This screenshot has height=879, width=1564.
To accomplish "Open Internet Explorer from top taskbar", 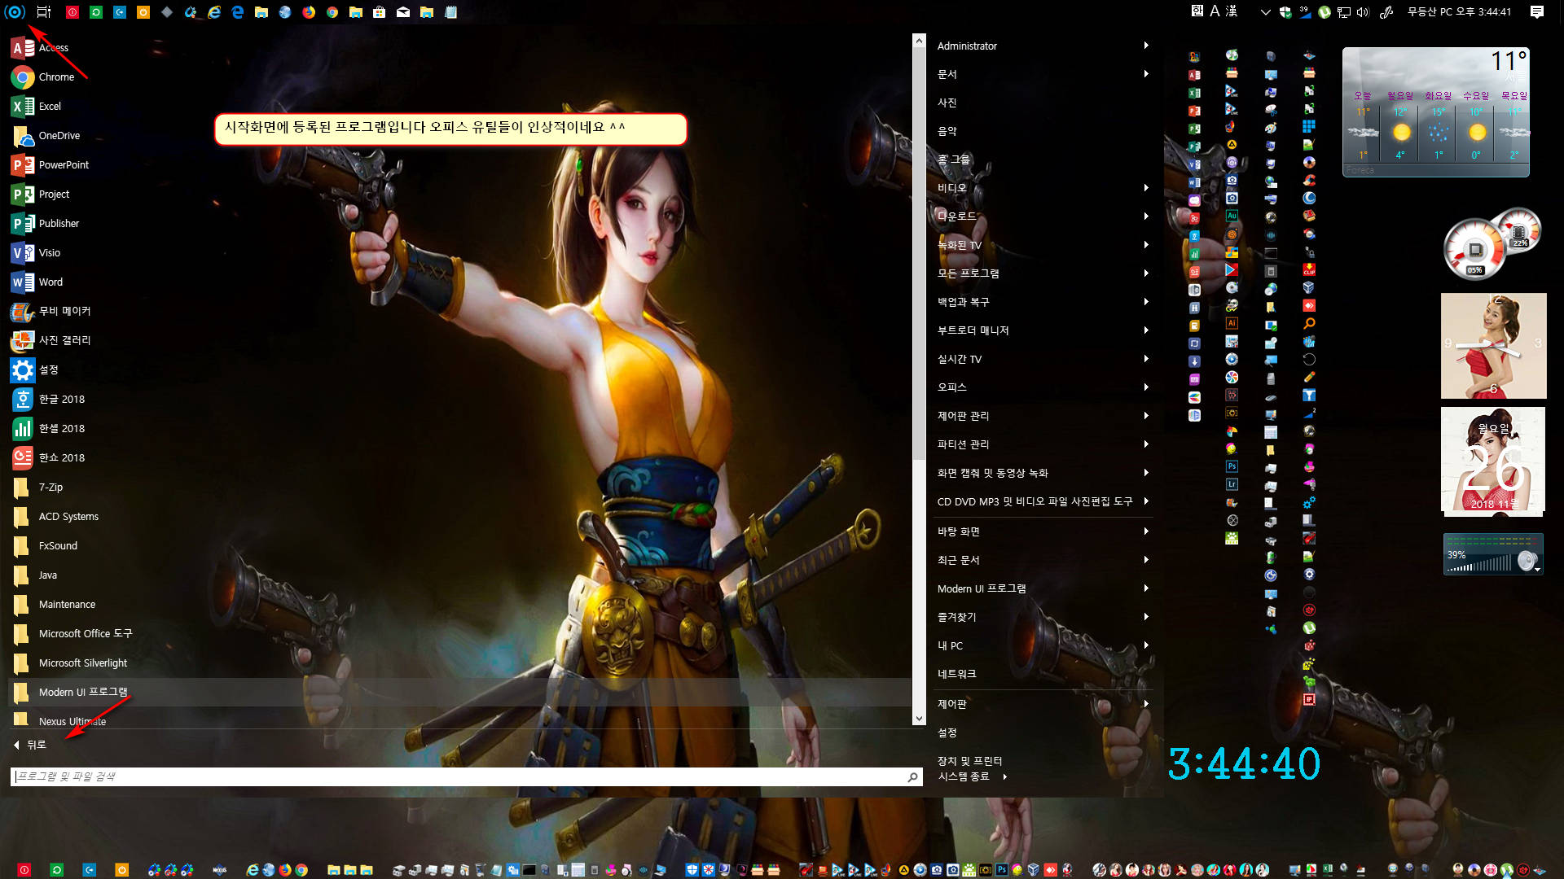I will coord(214,12).
